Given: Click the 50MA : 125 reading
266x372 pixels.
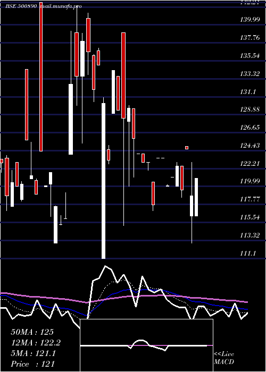Looking at the screenshot, I should [32, 332].
